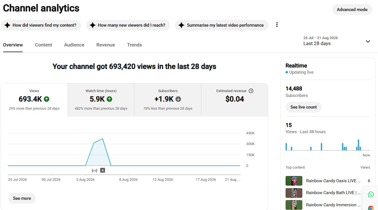378x210 pixels.
Task: Click the See live count button
Action: (303, 107)
